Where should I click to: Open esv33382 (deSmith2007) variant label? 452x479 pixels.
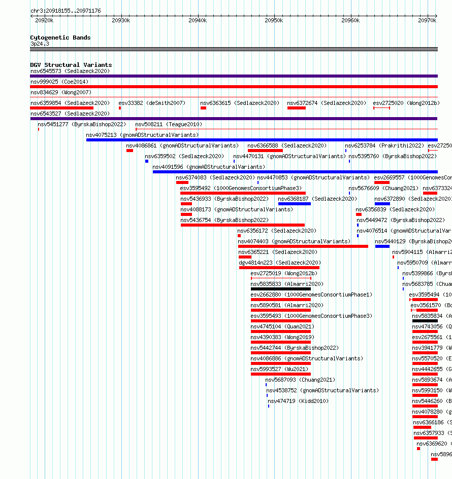point(152,103)
